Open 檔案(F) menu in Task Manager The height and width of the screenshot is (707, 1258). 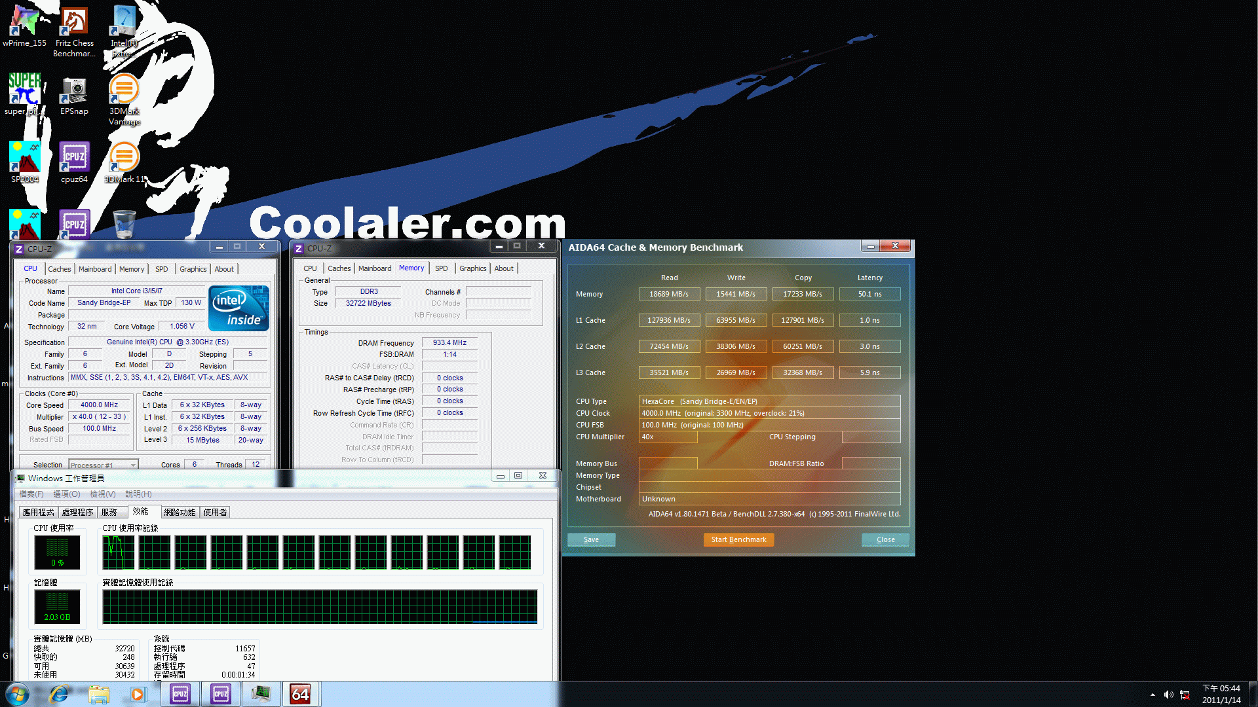(31, 494)
